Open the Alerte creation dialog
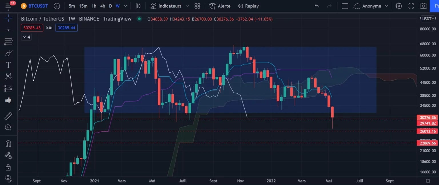 point(219,6)
